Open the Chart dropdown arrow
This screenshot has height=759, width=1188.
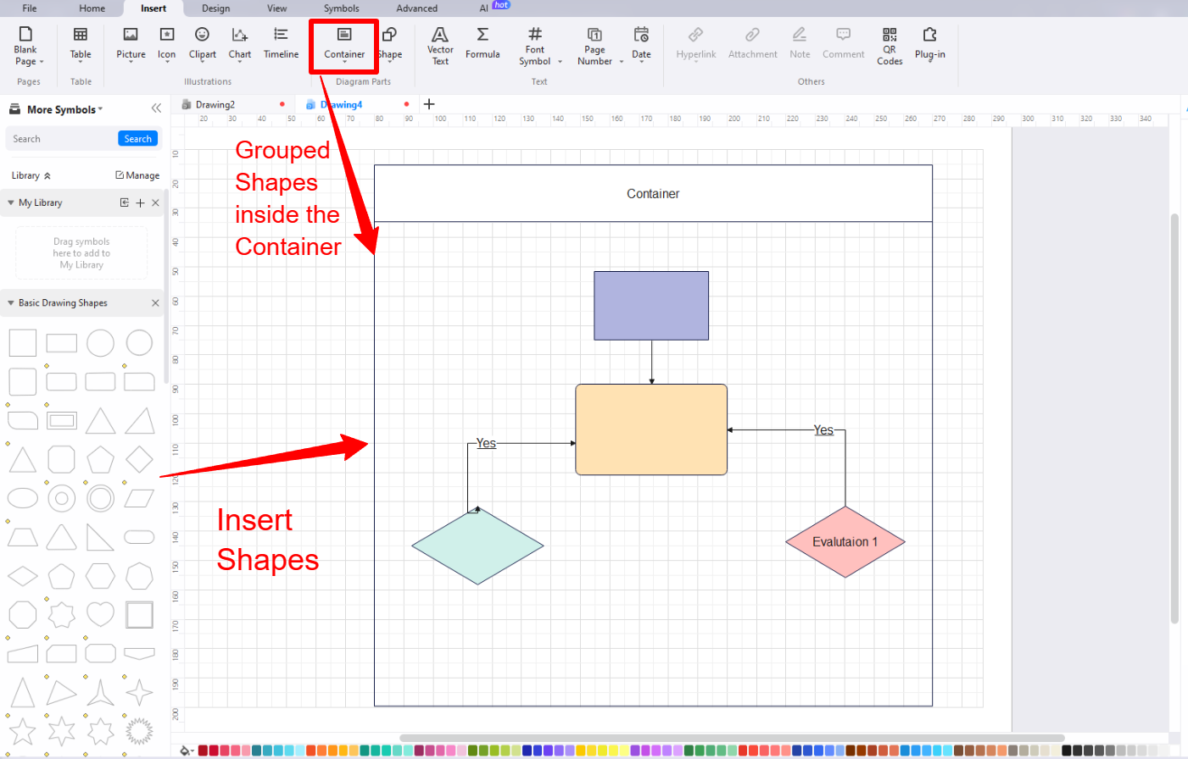tap(240, 63)
